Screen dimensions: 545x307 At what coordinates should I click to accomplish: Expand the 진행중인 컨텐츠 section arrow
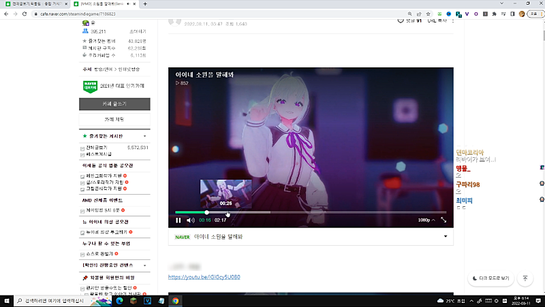[145, 265]
